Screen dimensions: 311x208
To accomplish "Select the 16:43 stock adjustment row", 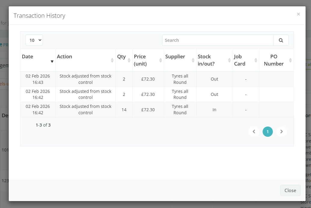I will [x=85, y=79].
